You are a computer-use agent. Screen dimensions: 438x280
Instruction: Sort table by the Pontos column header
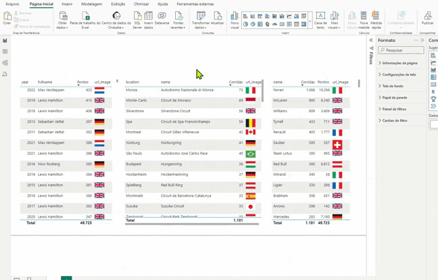[x=82, y=82]
